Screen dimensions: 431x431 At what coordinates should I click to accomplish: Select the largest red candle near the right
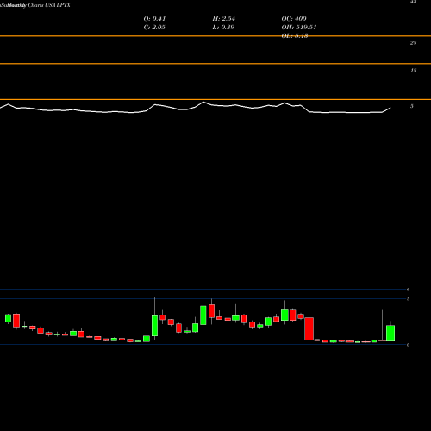coord(309,328)
